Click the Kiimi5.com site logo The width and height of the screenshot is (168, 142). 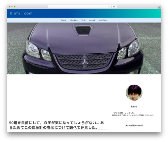coord(21,13)
